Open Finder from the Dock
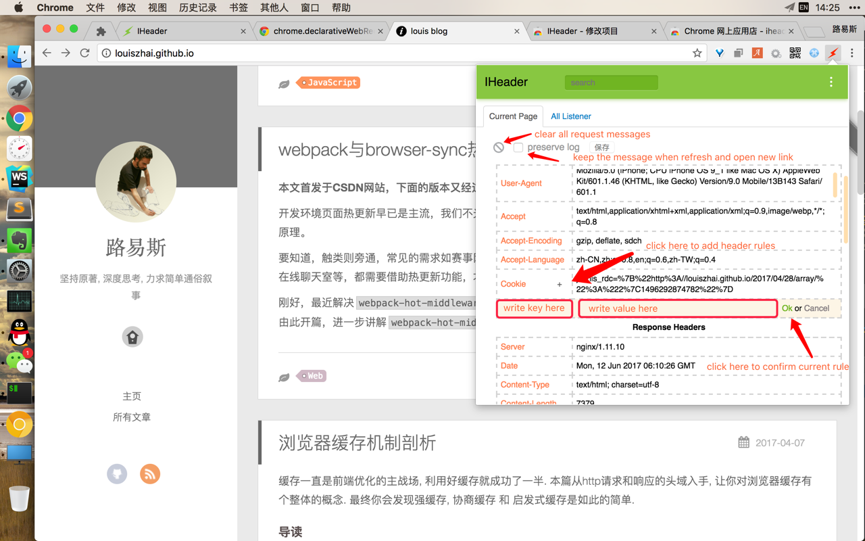Image resolution: width=865 pixels, height=541 pixels. (19, 56)
